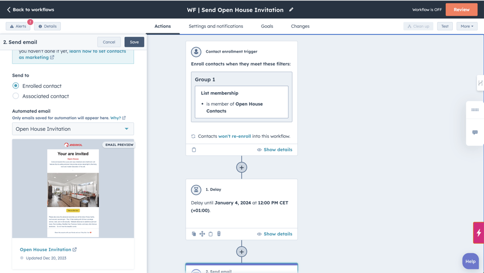Image resolution: width=484 pixels, height=273 pixels.
Task: Show details of the enrollment trigger
Action: tap(274, 150)
